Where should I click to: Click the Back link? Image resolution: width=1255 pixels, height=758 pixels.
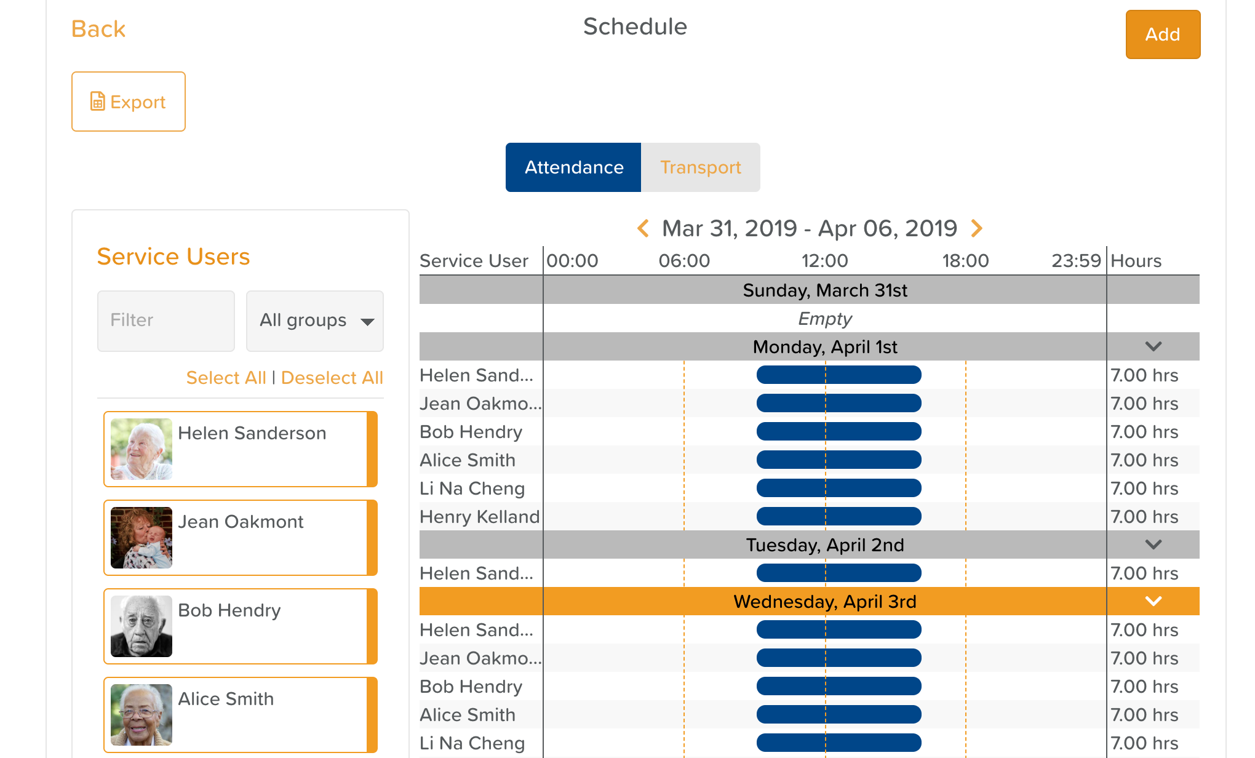[x=98, y=29]
